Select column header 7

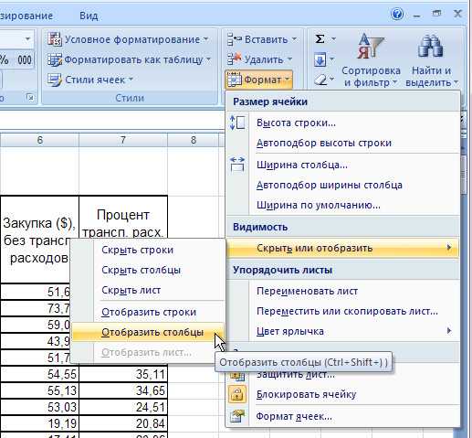(x=123, y=140)
